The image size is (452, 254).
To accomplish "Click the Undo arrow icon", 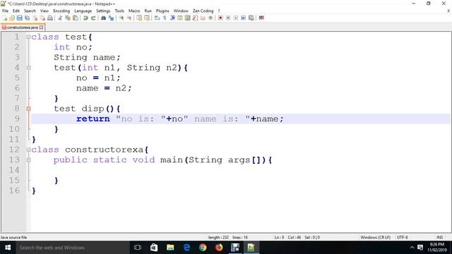I will [x=85, y=18].
